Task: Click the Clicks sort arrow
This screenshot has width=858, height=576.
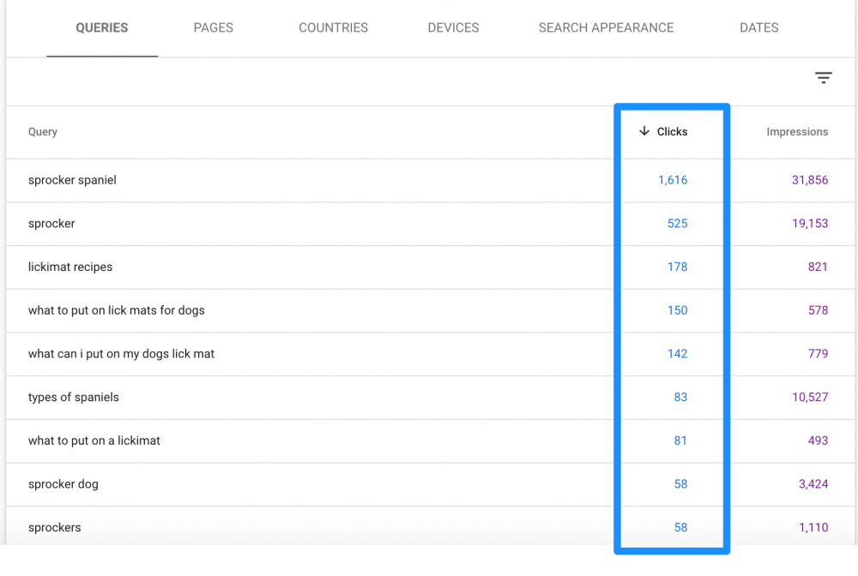Action: (644, 132)
